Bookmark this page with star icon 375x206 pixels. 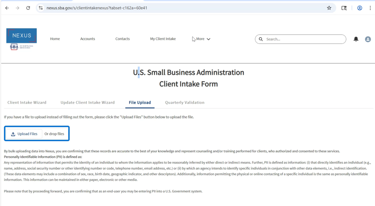pos(329,8)
